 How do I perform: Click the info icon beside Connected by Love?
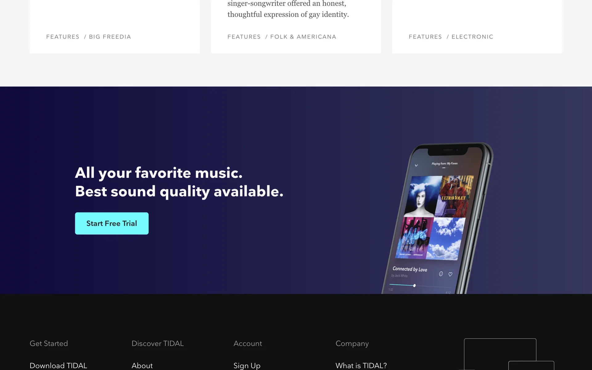(x=441, y=273)
